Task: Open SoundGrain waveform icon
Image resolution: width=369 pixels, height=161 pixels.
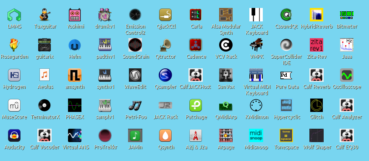Action: click(x=135, y=45)
